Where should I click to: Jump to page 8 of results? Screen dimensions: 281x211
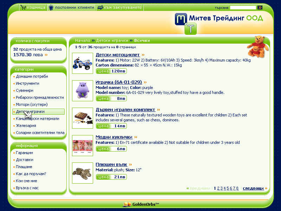pos(237,188)
